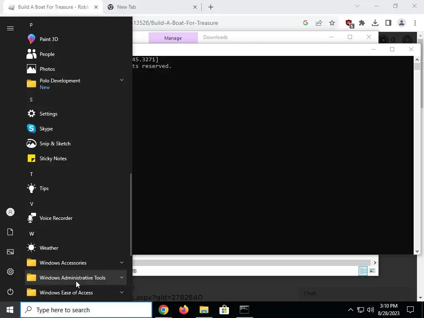This screenshot has height=318, width=424.
Task: Open a new Chrome tab
Action: click(x=211, y=7)
